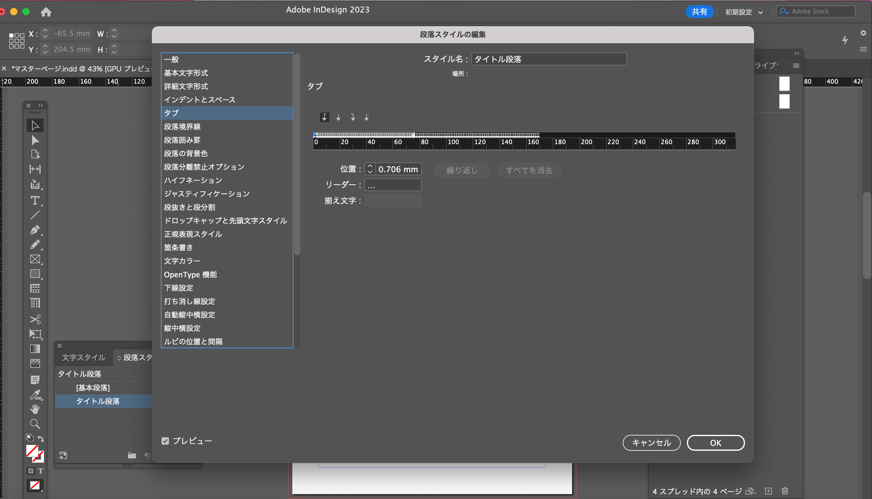Toggle formatting affects container button
The width and height of the screenshot is (872, 499).
(31, 471)
